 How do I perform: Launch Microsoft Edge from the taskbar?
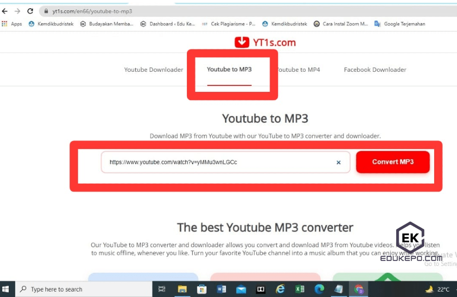[319, 289]
